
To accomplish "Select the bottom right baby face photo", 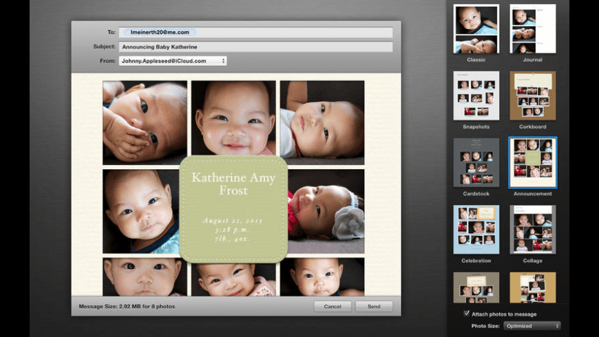I will [x=322, y=276].
